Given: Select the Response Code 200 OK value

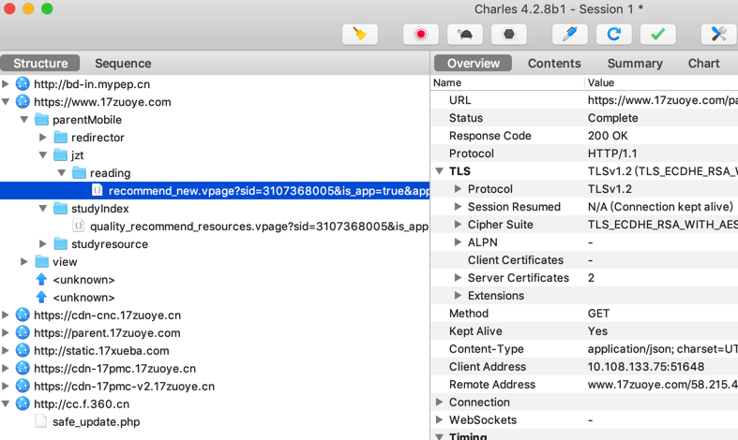Looking at the screenshot, I should [x=608, y=136].
